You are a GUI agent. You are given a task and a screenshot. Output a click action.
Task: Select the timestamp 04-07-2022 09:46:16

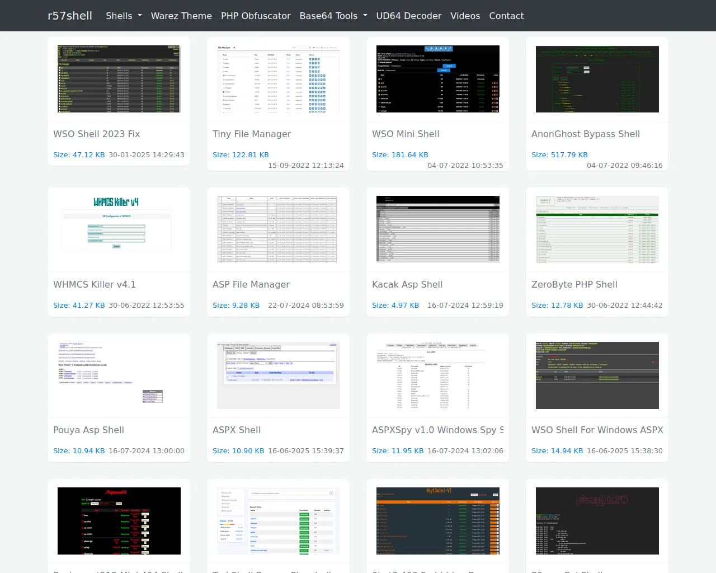(625, 166)
